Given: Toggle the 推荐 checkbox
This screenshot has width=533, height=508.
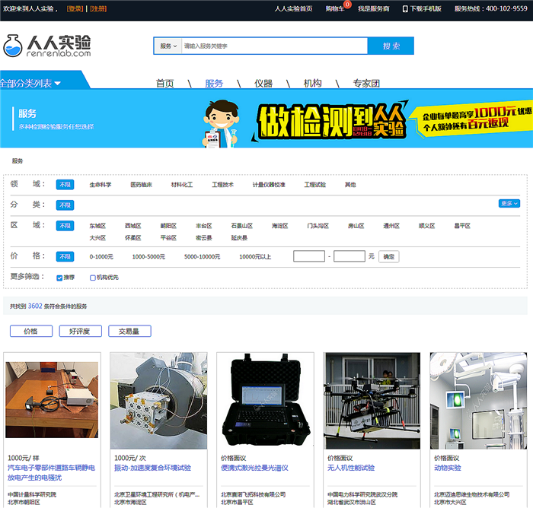Looking at the screenshot, I should tap(59, 278).
